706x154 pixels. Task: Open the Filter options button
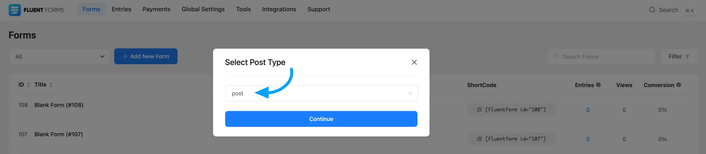[679, 57]
